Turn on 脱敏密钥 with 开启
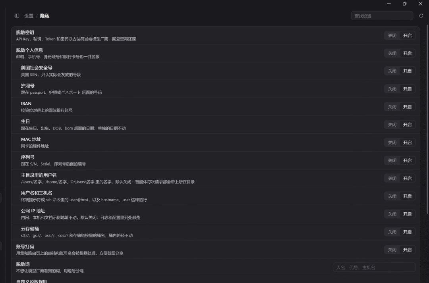The width and height of the screenshot is (429, 283). (x=408, y=36)
